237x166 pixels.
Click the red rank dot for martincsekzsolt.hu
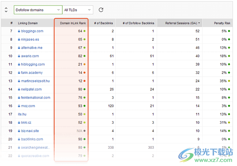[84, 81]
